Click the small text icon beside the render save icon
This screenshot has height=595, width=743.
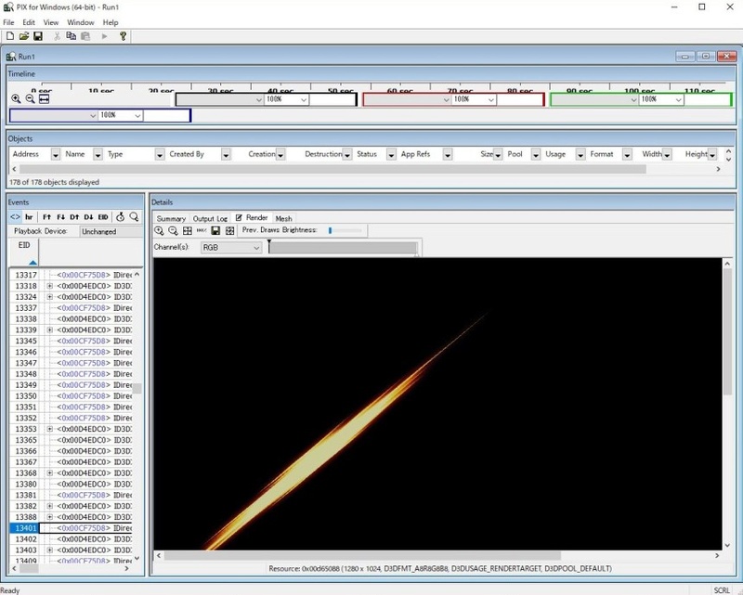pyautogui.click(x=202, y=231)
